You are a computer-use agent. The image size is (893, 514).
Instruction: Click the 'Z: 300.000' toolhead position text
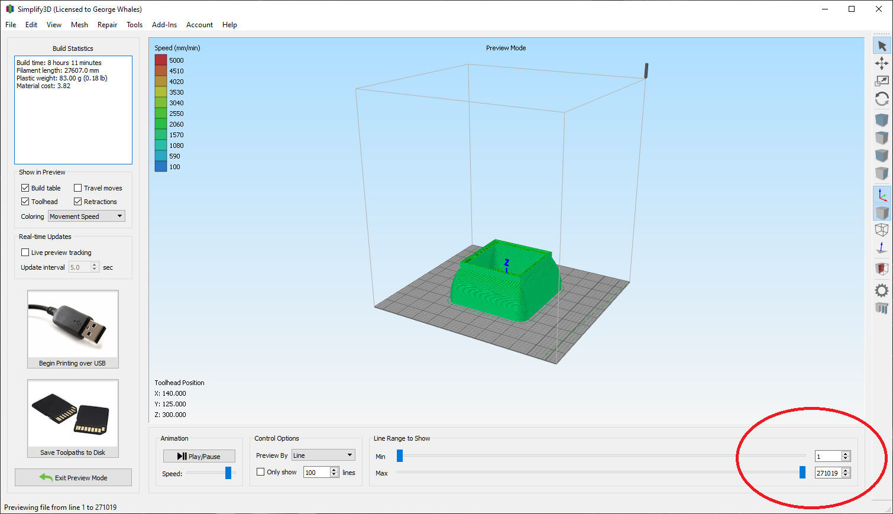point(170,415)
